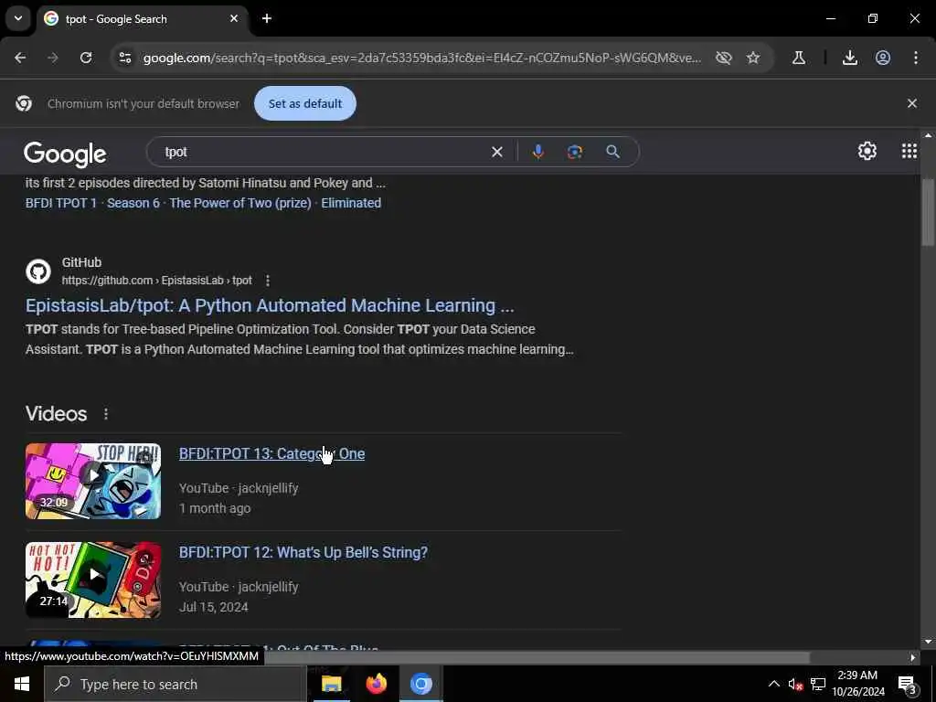The height and width of the screenshot is (702, 936).
Task: Open the Chromium three-dot menu
Action: click(916, 58)
